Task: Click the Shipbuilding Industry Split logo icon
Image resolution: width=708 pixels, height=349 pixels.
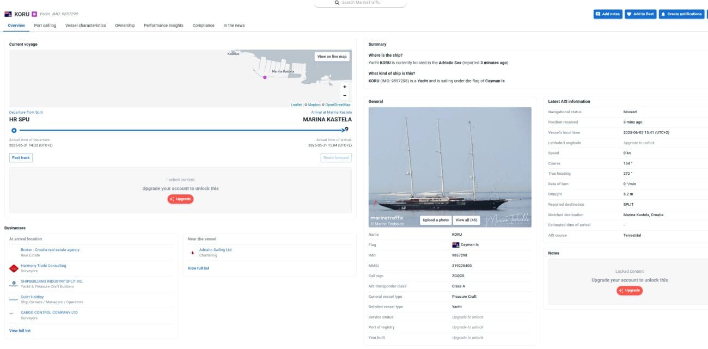Action: click(14, 284)
